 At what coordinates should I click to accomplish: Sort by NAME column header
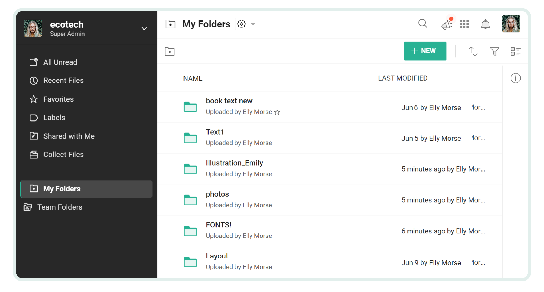point(193,78)
